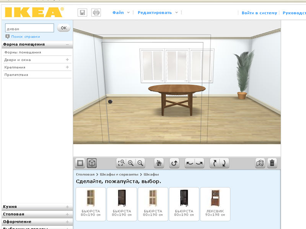Image resolution: width=306 pixels, height=229 pixels.
Task: Expand the Кухня category
Action: click(67, 207)
